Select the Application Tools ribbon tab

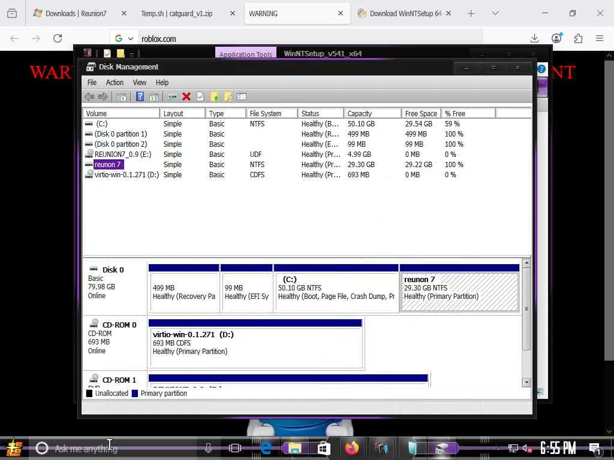[245, 54]
